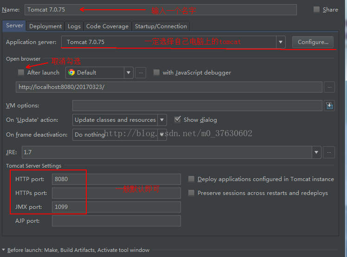This screenshot has height=257, width=347.
Task: Switch to the Deployment tab
Action: (45, 26)
